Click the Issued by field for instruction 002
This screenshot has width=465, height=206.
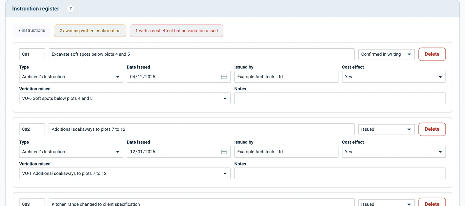(286, 152)
